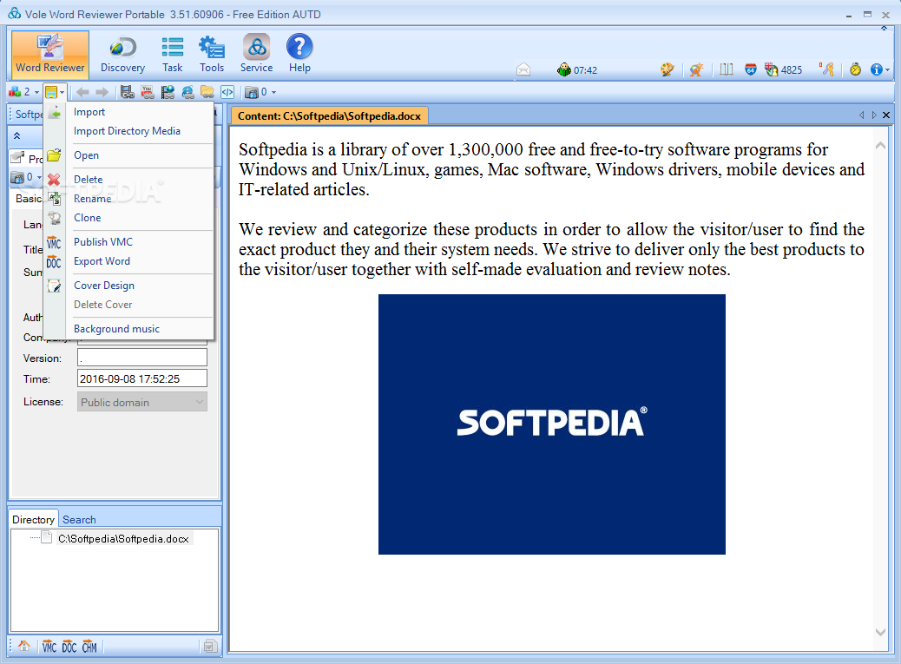Click the tab scroll right arrow
Screen dimensions: 901x664
point(874,115)
